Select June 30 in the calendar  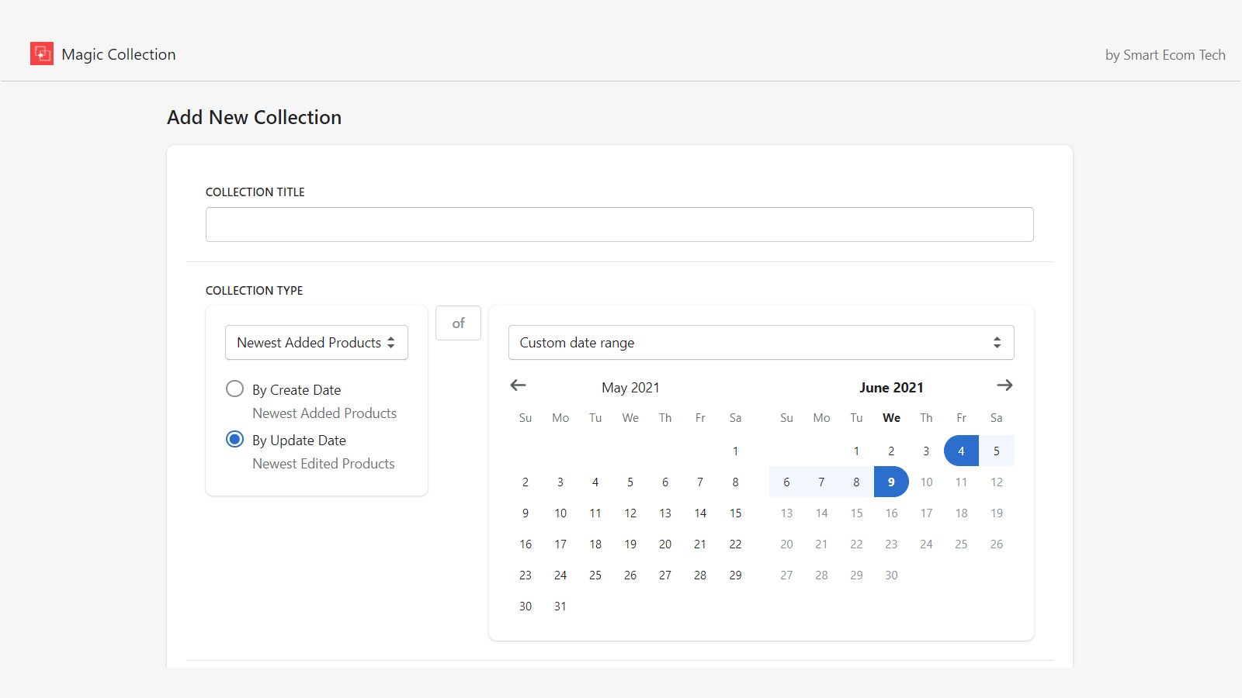[891, 575]
